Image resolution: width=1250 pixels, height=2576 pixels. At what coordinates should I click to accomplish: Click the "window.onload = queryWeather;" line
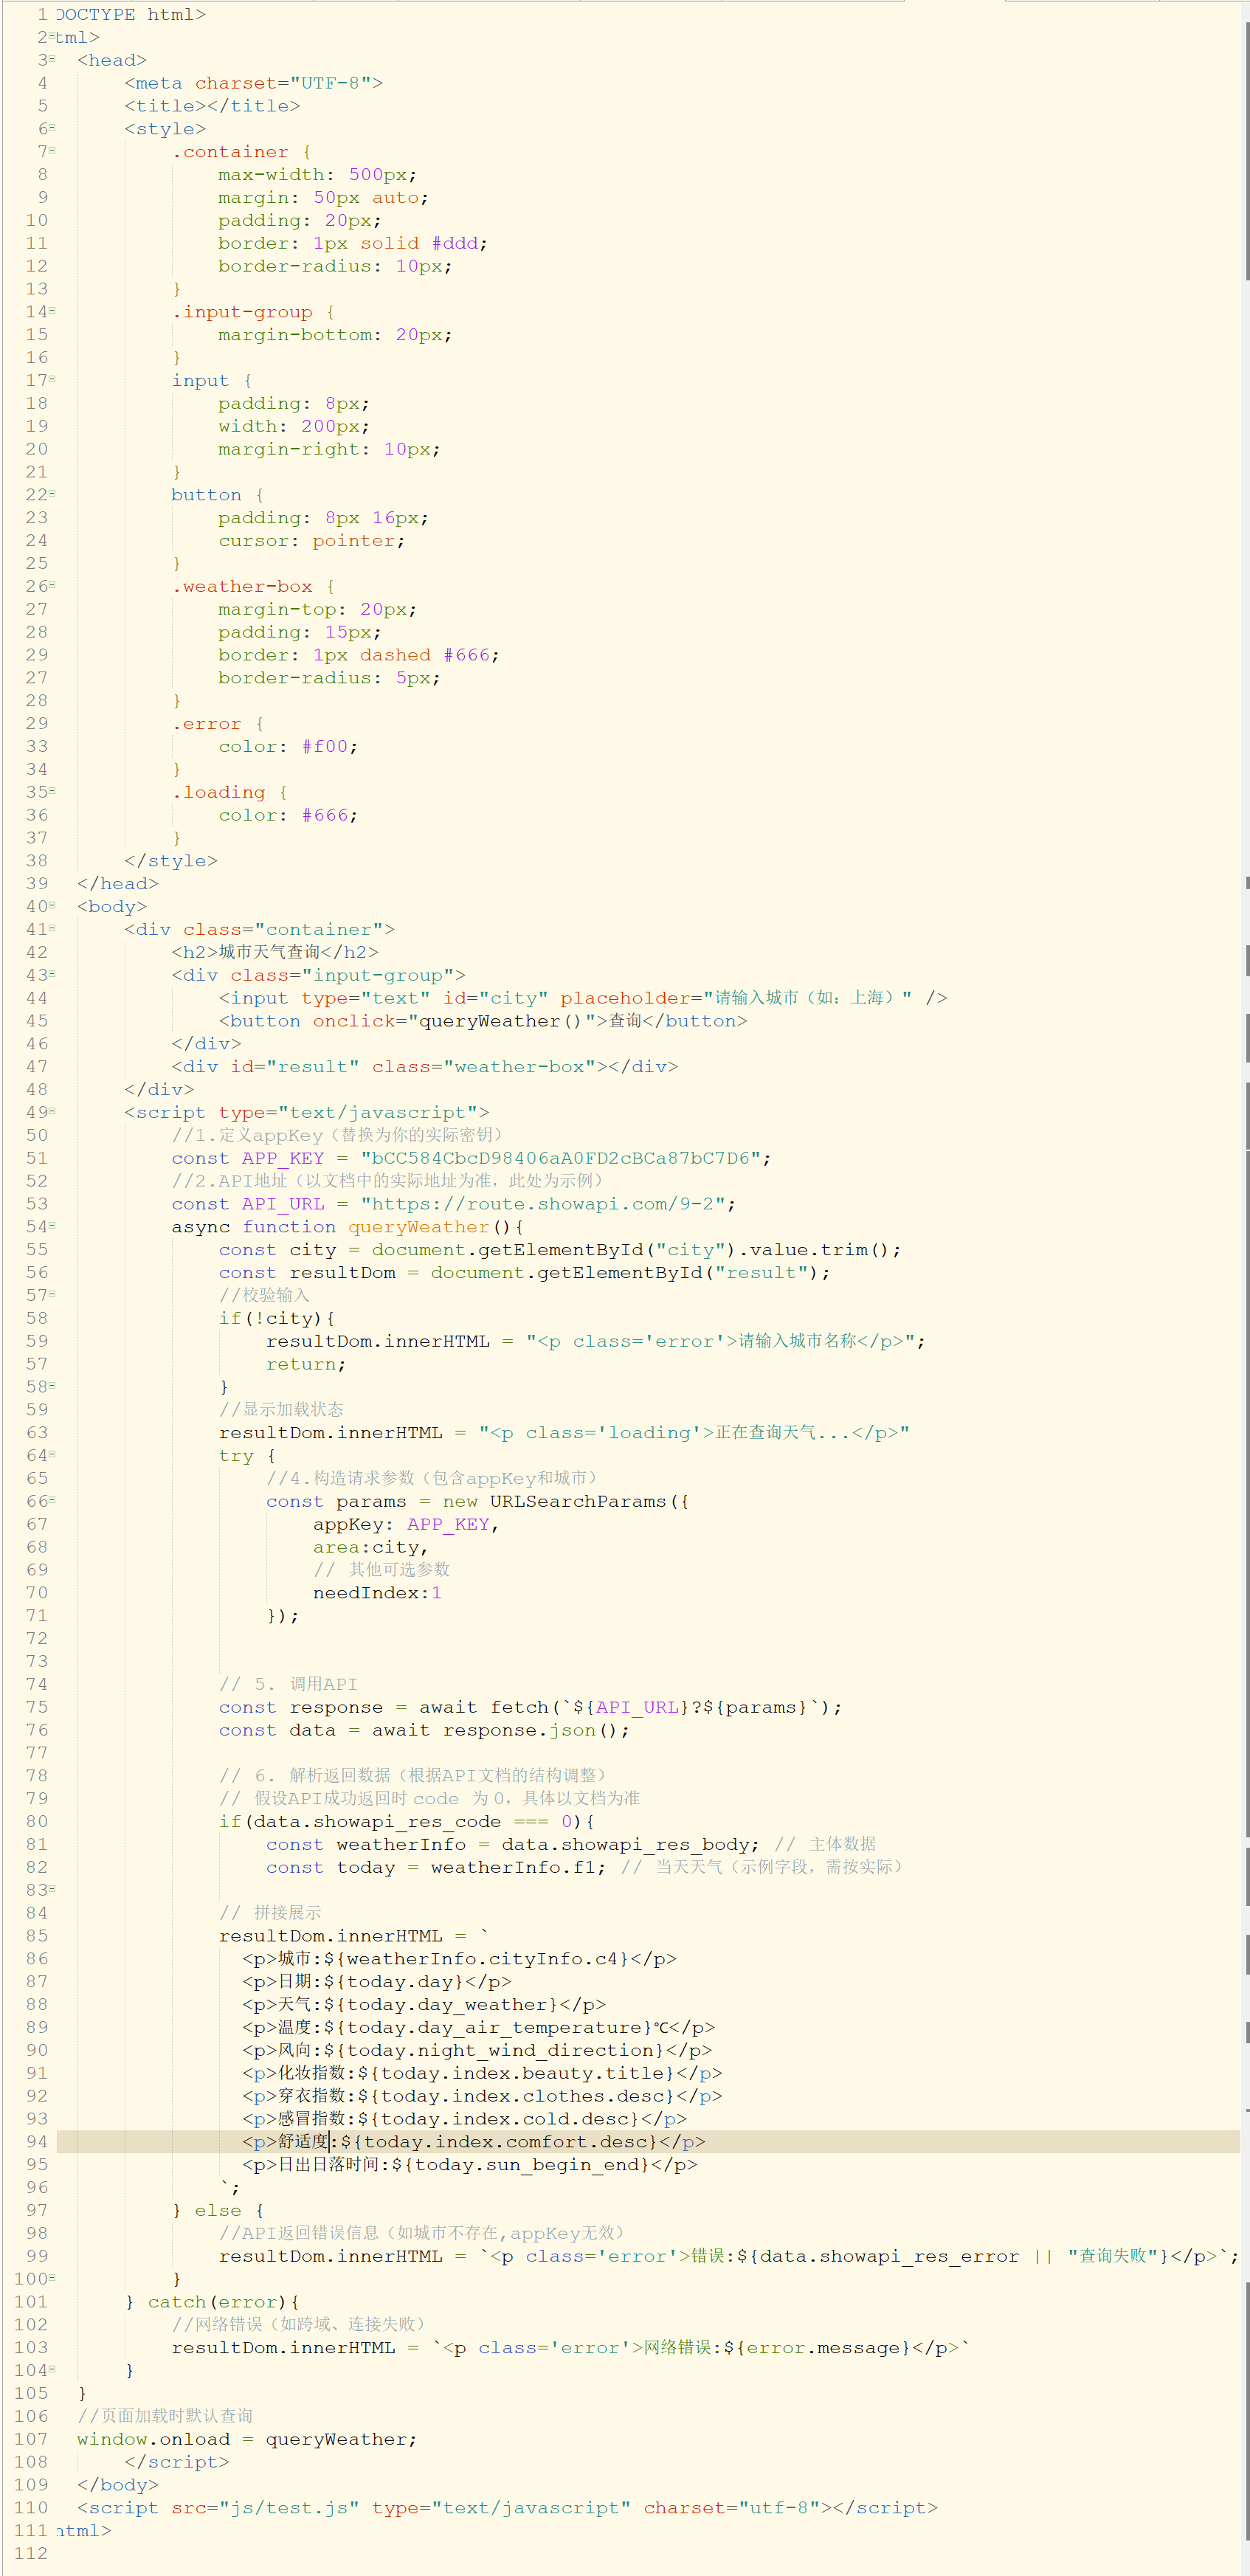[x=247, y=2439]
